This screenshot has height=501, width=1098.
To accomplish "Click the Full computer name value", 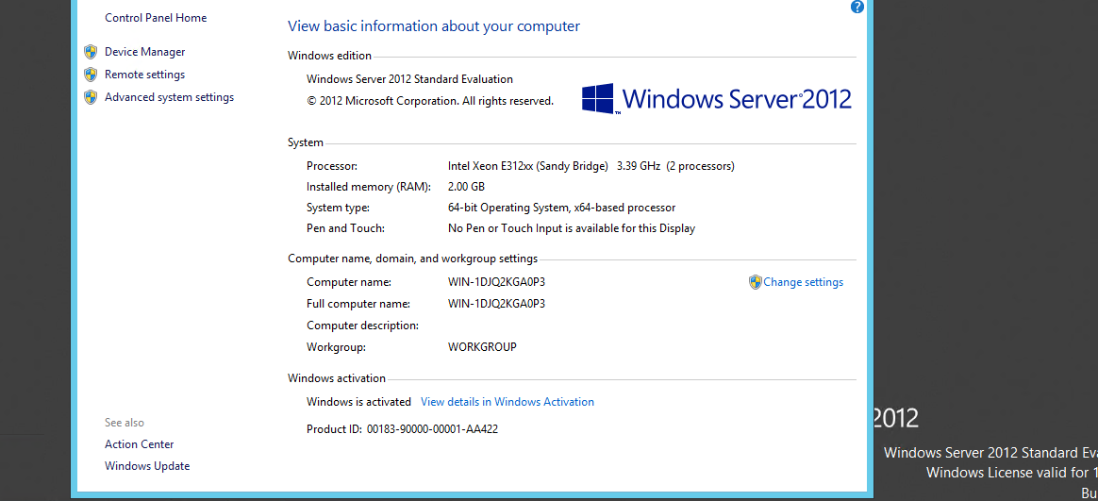I will (496, 304).
